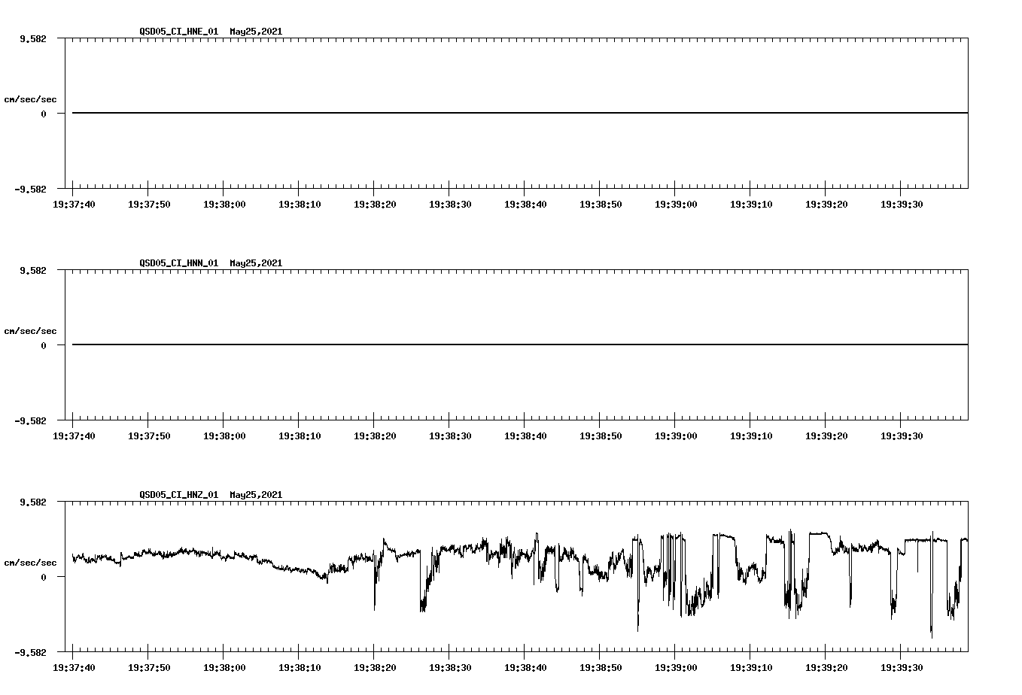The height and width of the screenshot is (695, 1022).
Task: Select the May25,2021 date on bottom plot
Action: [254, 495]
